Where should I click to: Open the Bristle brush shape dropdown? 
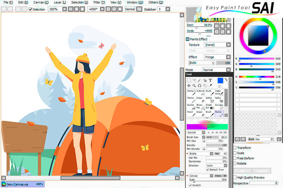coord(211,154)
